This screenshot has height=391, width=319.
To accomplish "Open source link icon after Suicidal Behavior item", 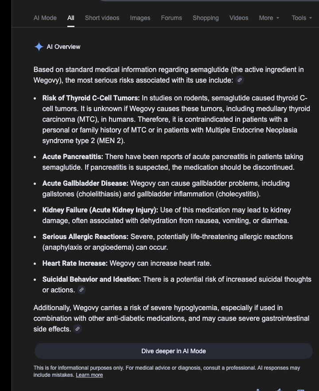I will tap(81, 290).
